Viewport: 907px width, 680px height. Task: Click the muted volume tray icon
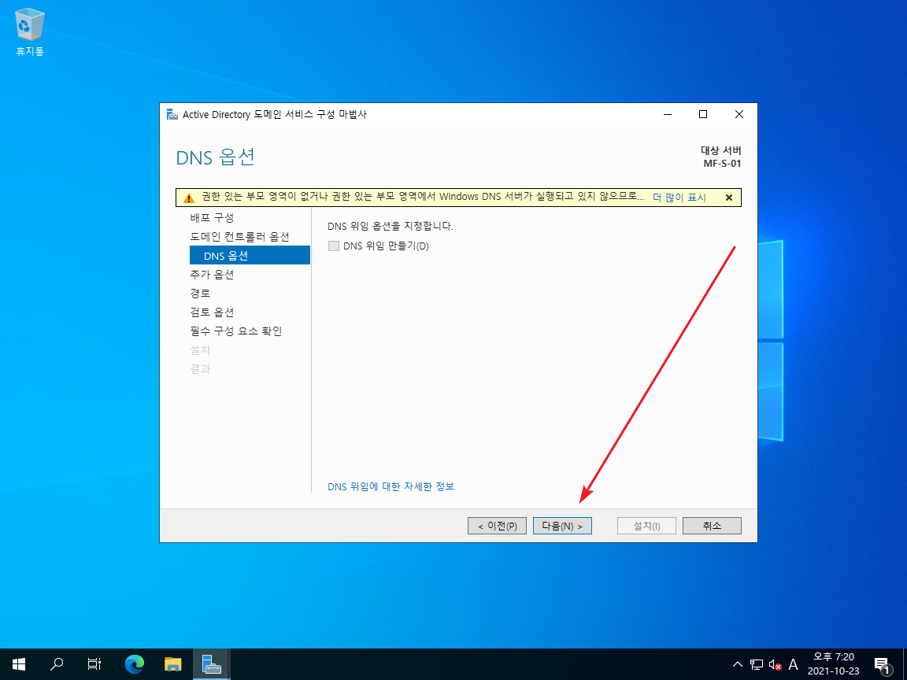click(x=775, y=665)
